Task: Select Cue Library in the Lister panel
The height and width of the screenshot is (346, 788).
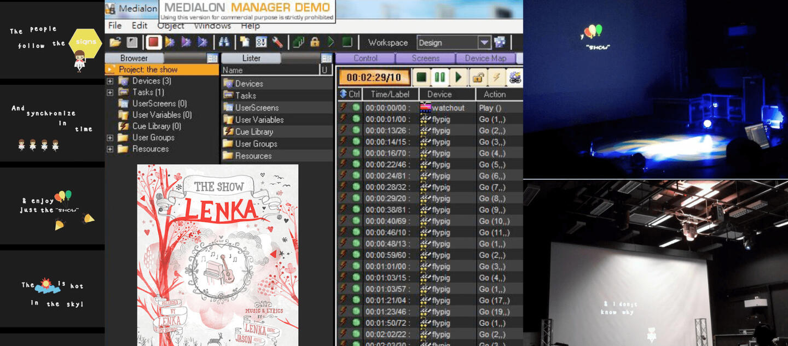Action: [x=254, y=132]
